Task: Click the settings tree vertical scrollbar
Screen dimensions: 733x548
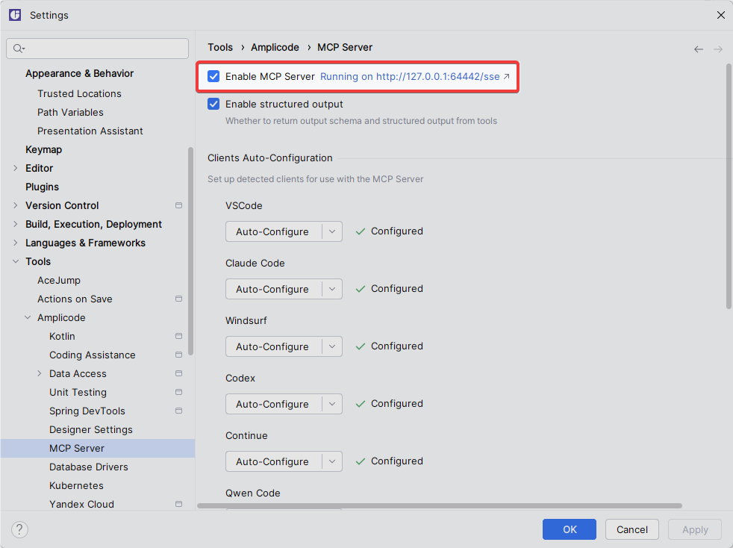Action: 191,252
